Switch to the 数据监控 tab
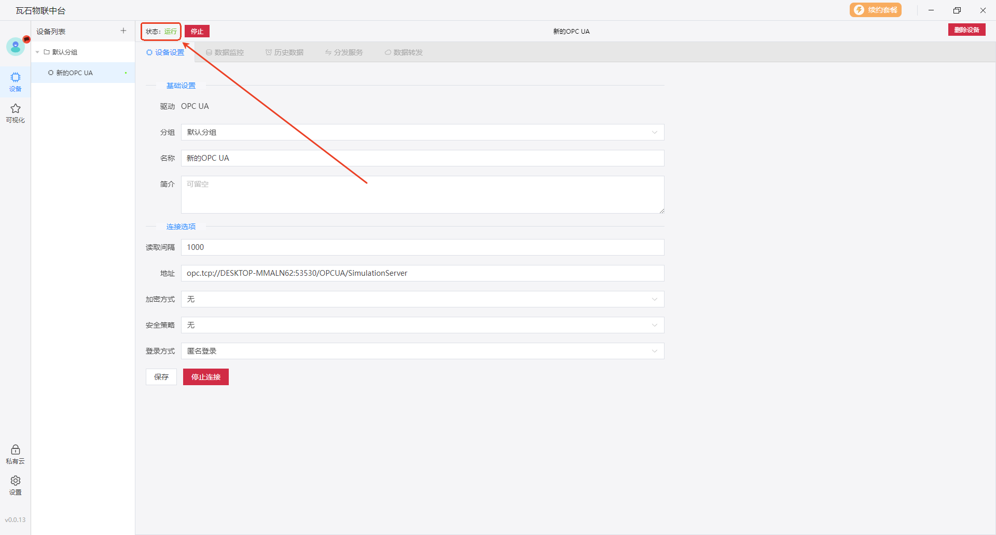The width and height of the screenshot is (996, 535). point(225,52)
